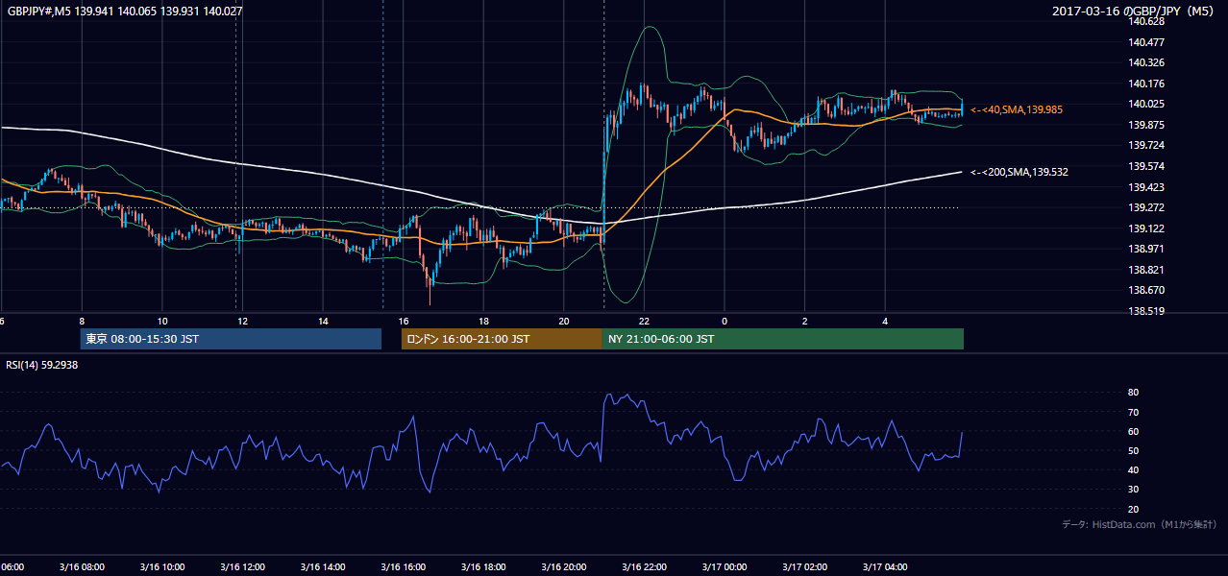Click the 139.423 price axis label
This screenshot has width=1228, height=576.
coord(1147,187)
